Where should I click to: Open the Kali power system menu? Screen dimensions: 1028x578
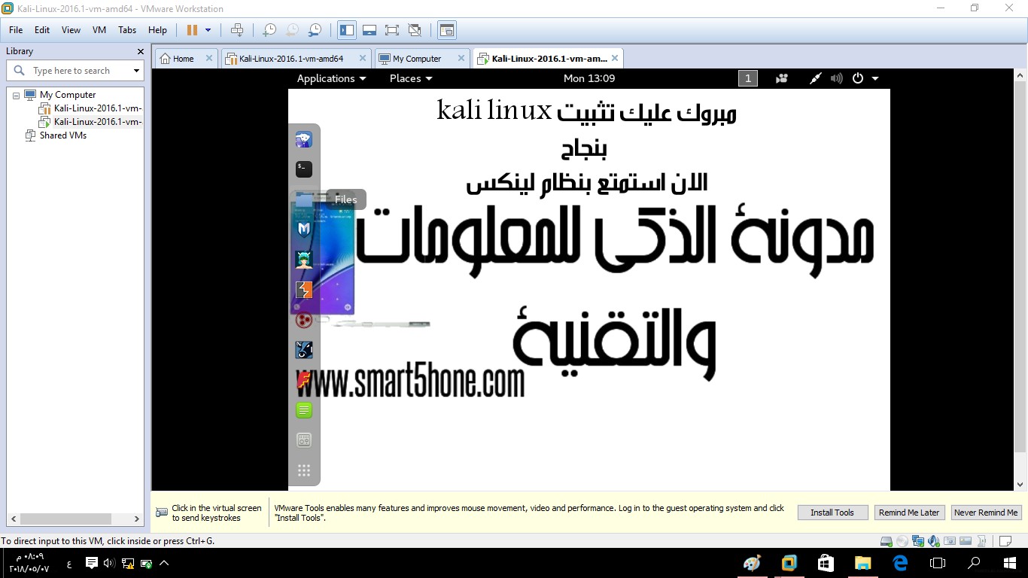click(x=865, y=78)
